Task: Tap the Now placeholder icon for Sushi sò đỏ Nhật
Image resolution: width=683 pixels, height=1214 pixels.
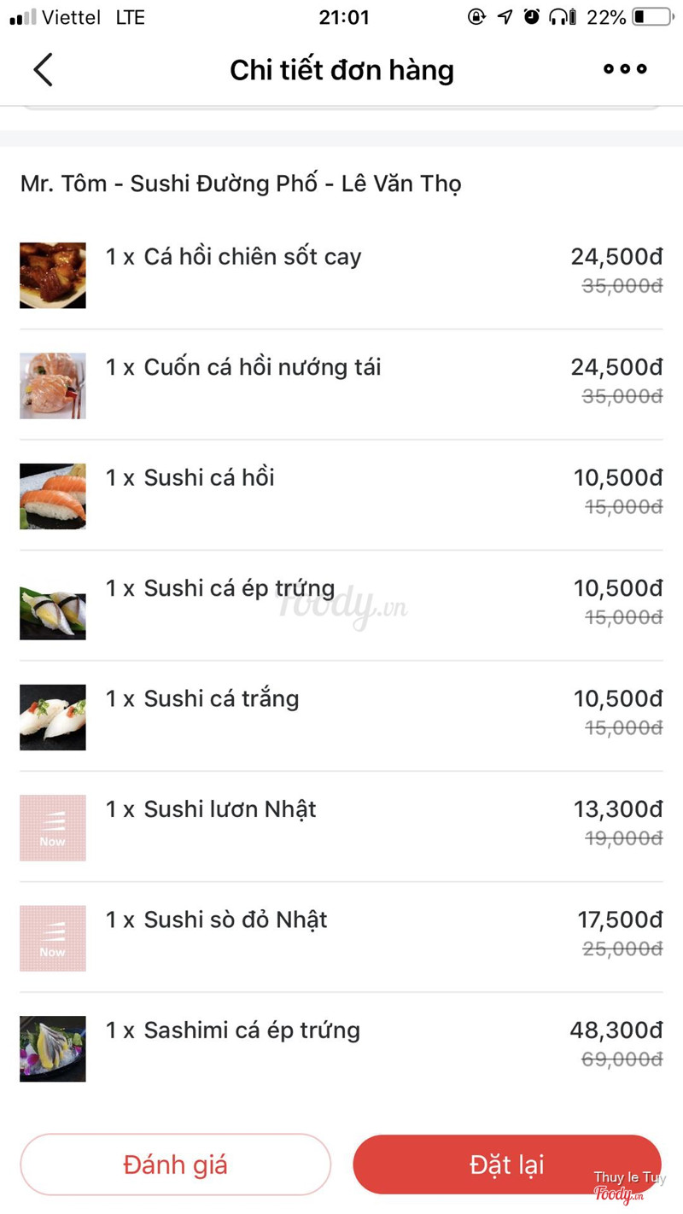Action: tap(53, 938)
